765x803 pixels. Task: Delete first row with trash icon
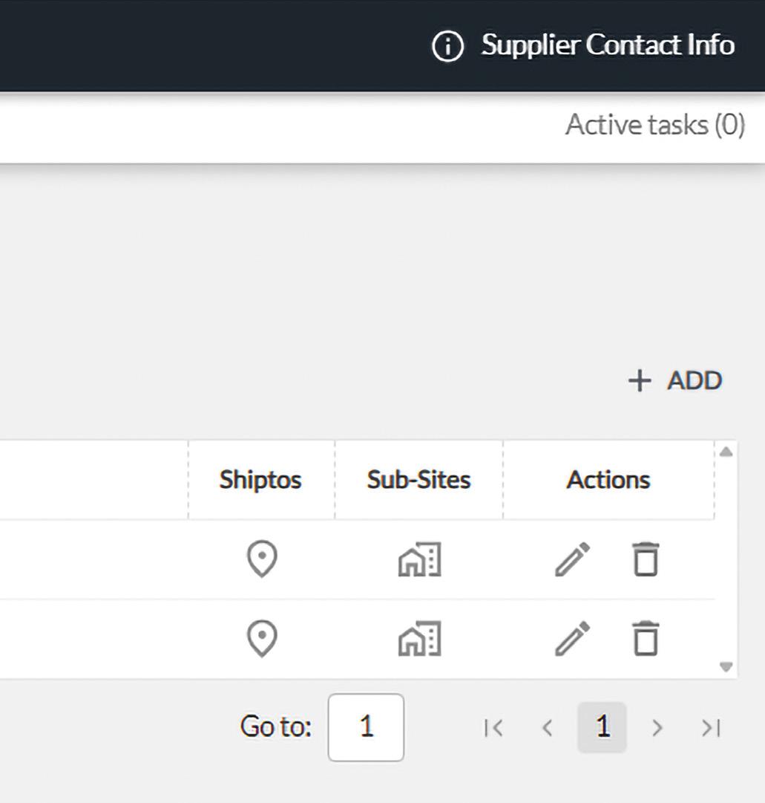[x=645, y=559]
